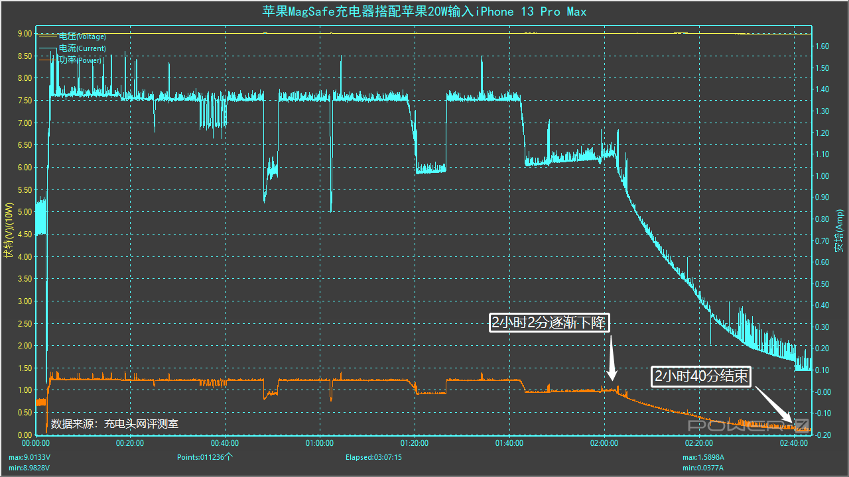
Task: Click the min:0.0377A status readout
Action: pos(704,468)
